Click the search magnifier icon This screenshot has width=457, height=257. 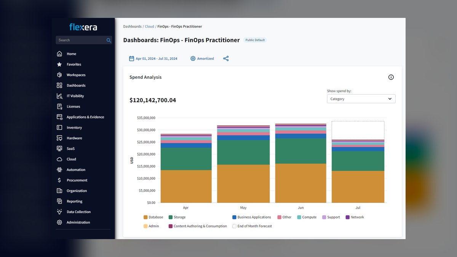point(109,40)
